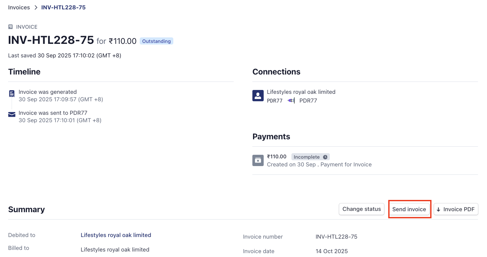This screenshot has height=257, width=487.
Task: Click the download arrow on Invoice PDF
Action: click(x=438, y=210)
